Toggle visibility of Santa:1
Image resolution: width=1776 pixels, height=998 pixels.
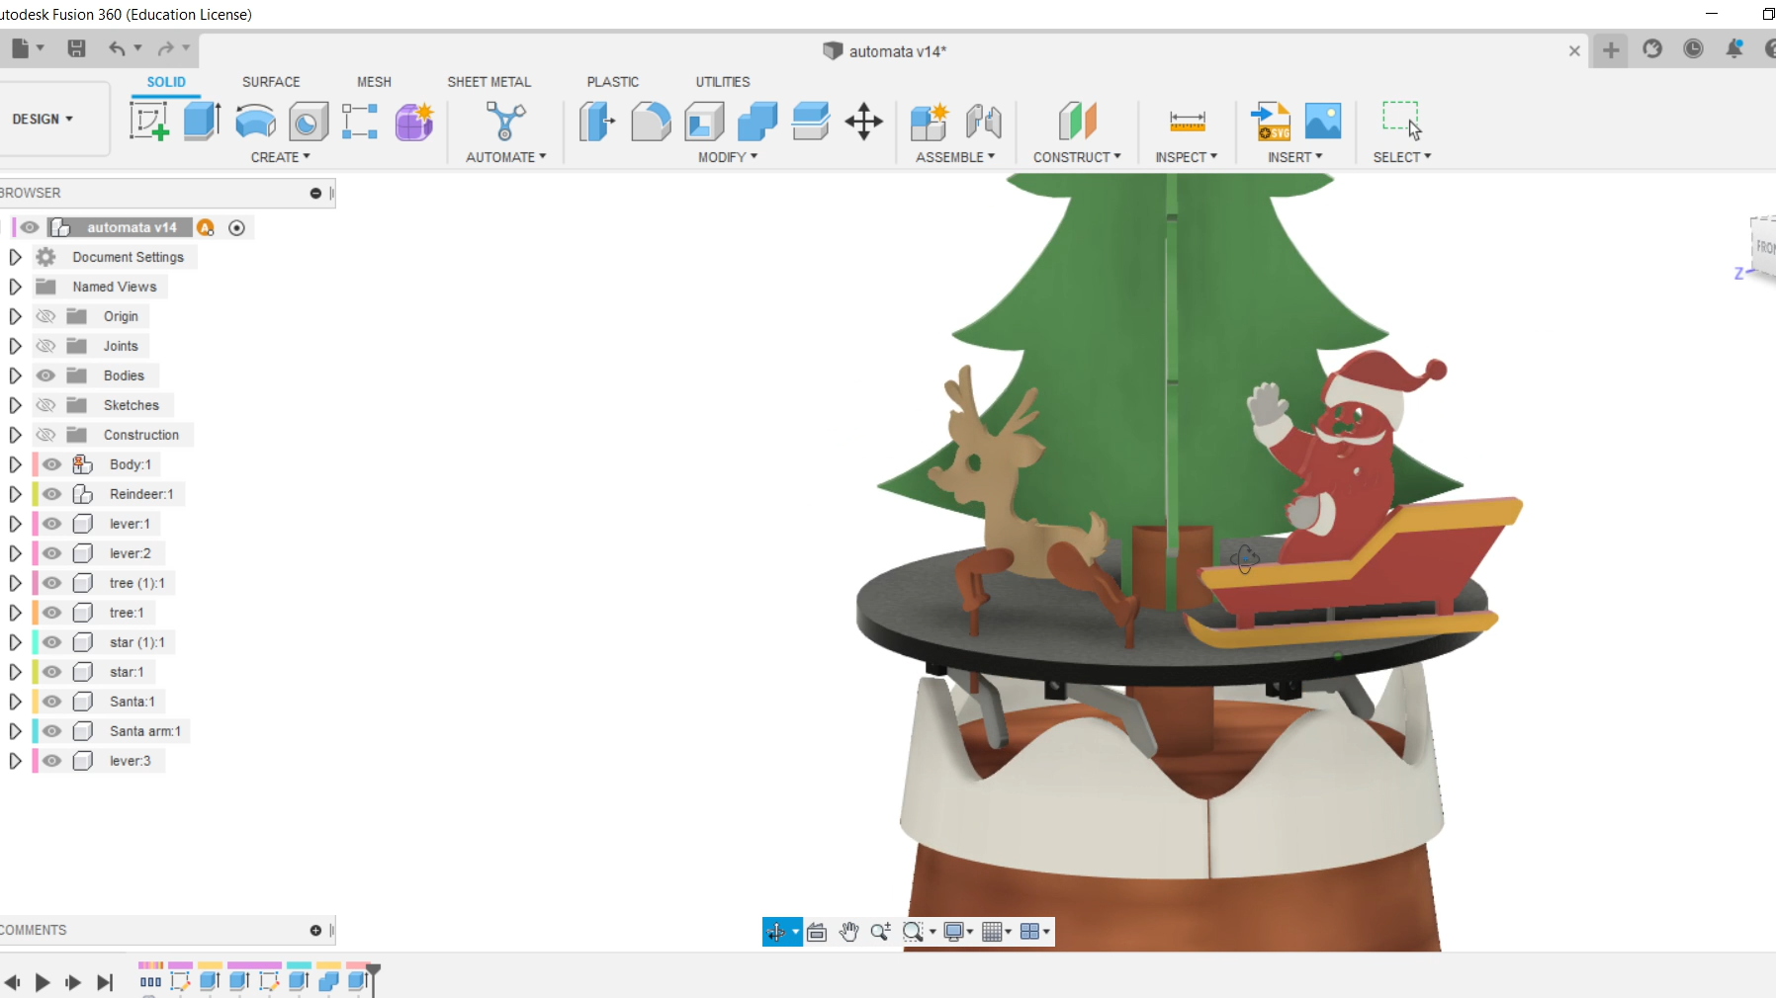coord(51,702)
